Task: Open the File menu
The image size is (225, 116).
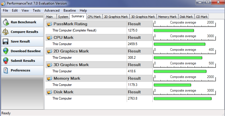Action: [x=5, y=10]
